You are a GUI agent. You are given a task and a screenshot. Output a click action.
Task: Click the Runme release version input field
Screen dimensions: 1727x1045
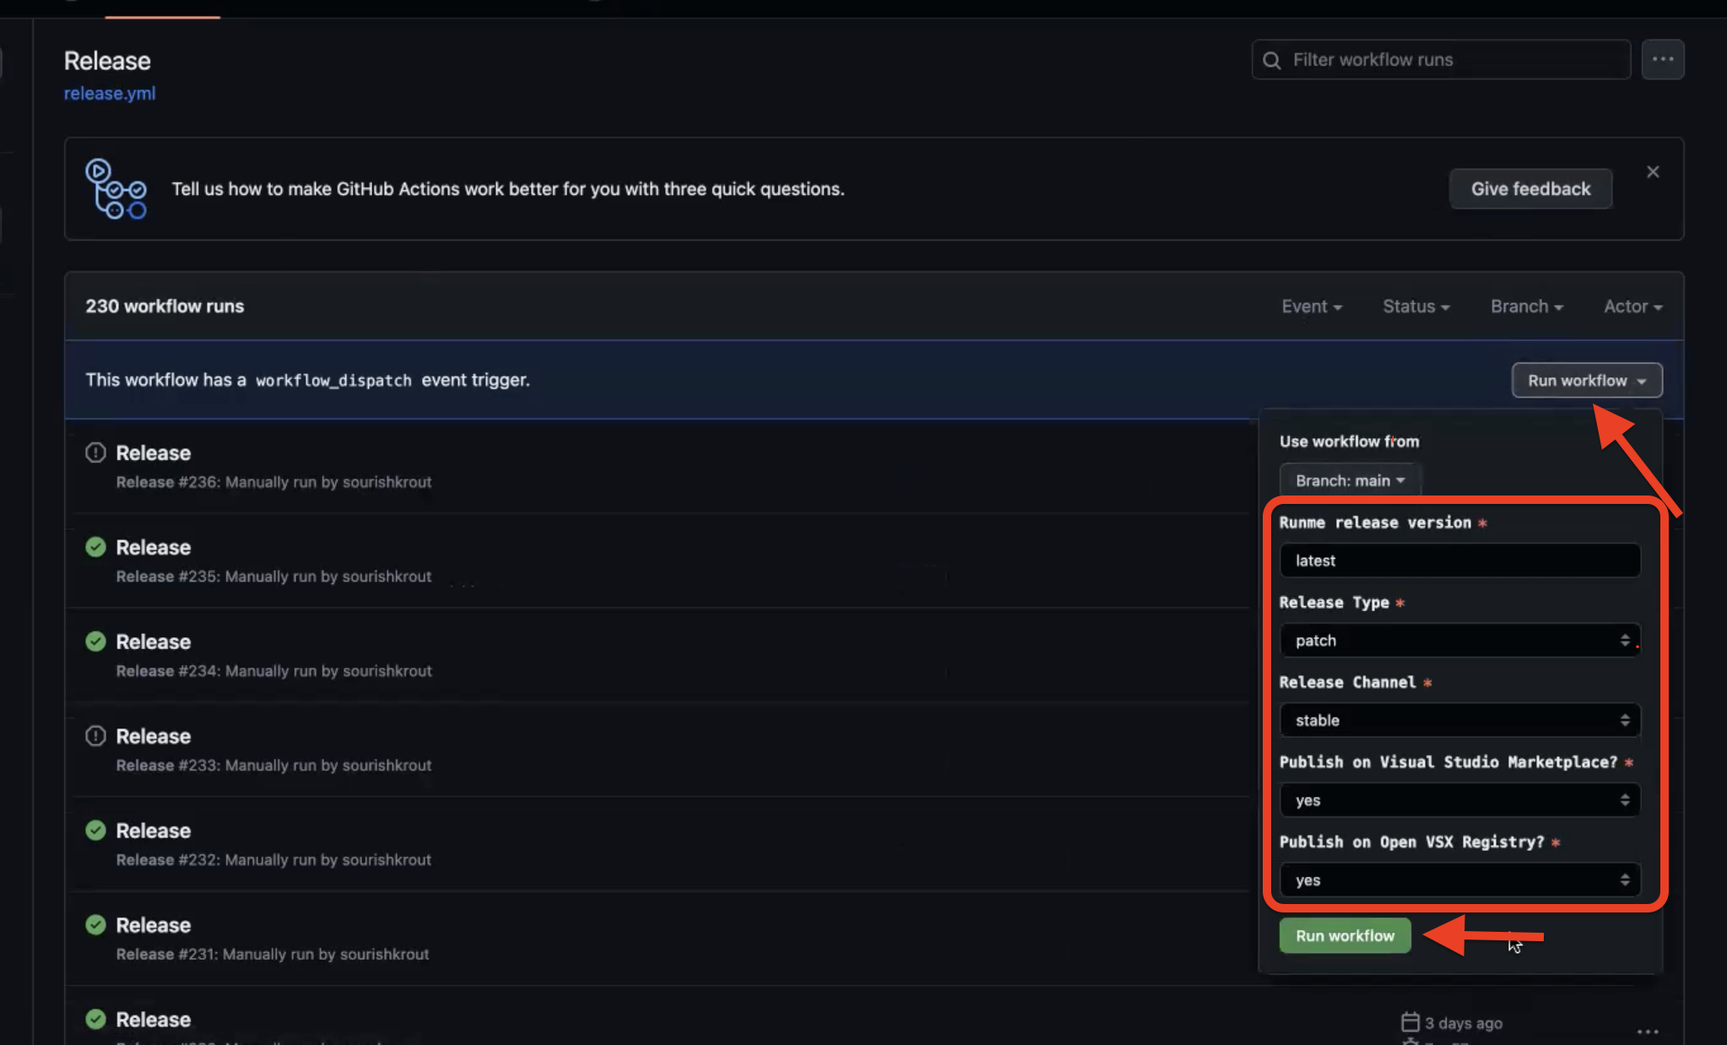[1460, 560]
